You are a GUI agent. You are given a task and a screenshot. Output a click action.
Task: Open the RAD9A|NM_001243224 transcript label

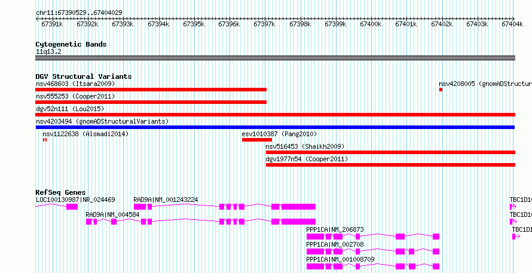pyautogui.click(x=166, y=200)
